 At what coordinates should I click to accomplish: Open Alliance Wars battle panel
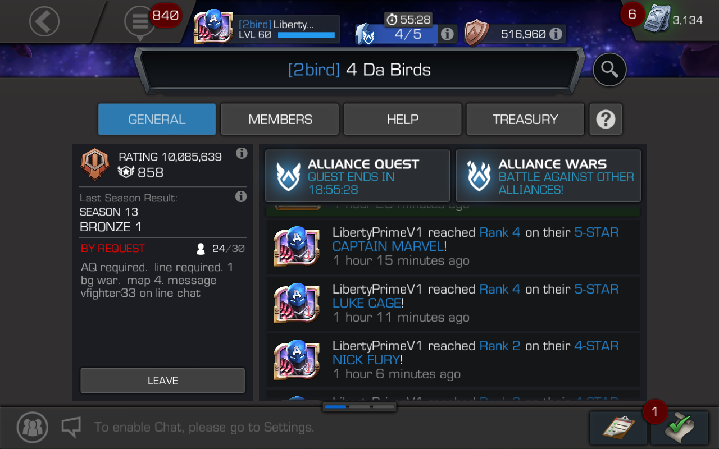click(548, 176)
